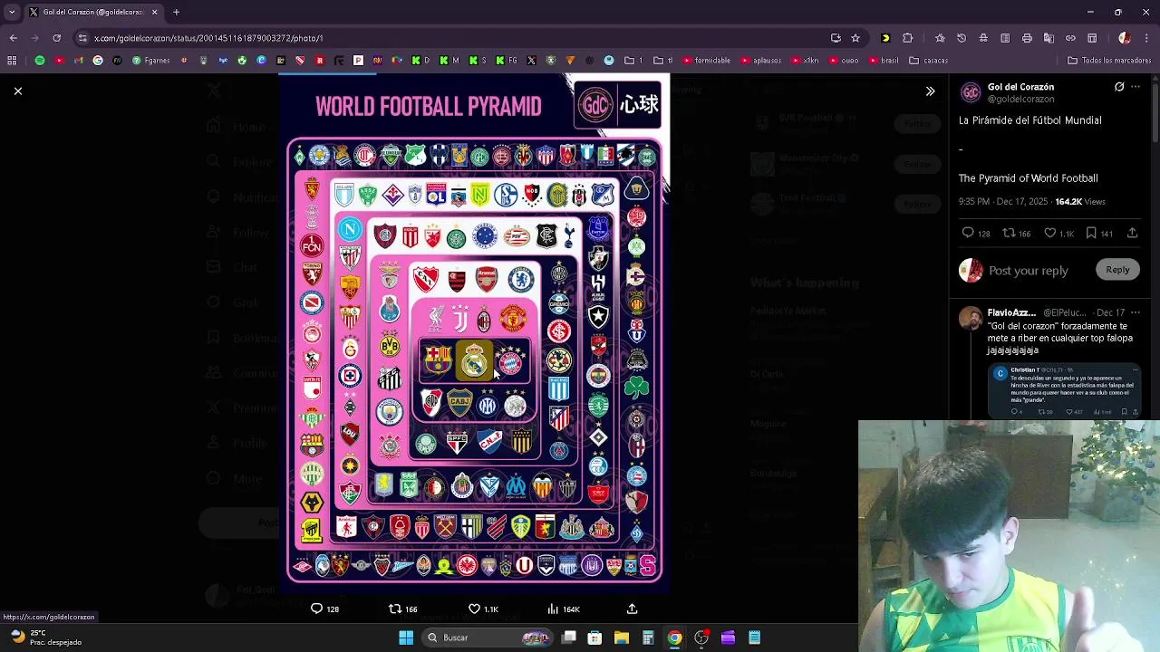Collapse the side panel with the double chevron
Image resolution: width=1160 pixels, height=652 pixels.
[x=930, y=91]
